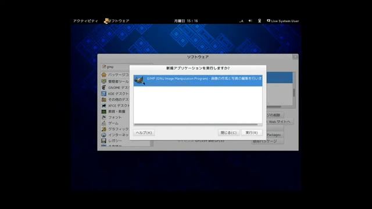
Task: Open help with ヘルプ(H) button
Action: [x=144, y=133]
